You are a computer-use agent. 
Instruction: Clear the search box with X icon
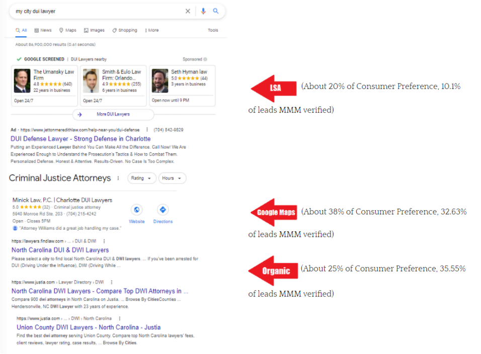pyautogui.click(x=188, y=11)
